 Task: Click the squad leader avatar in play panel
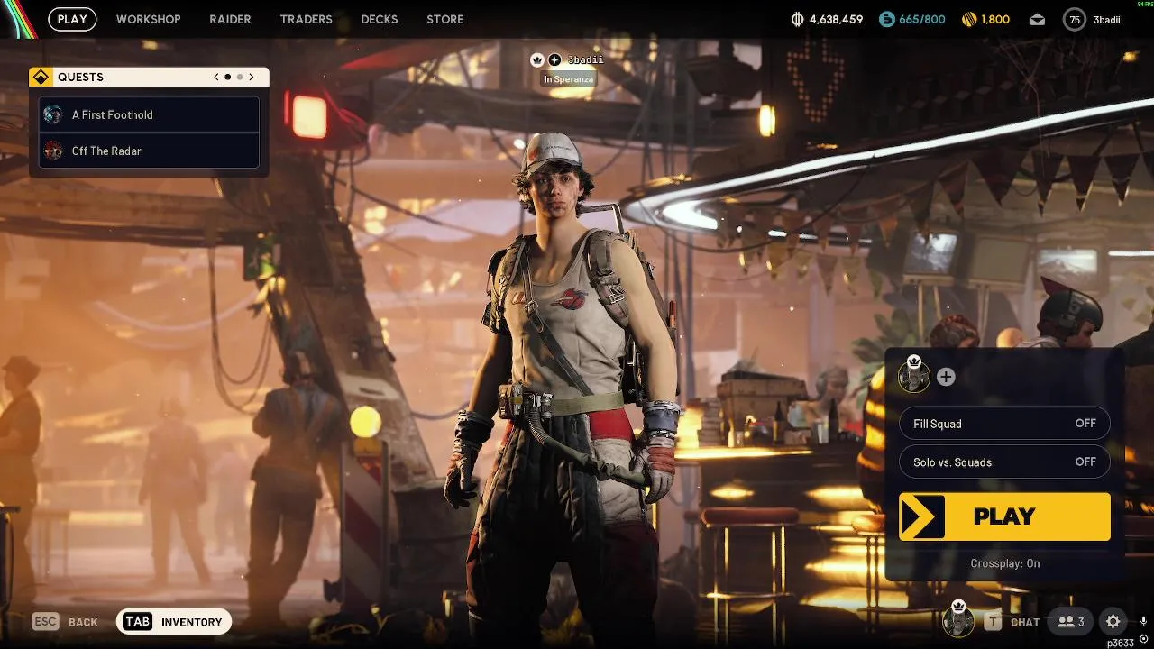coord(914,376)
